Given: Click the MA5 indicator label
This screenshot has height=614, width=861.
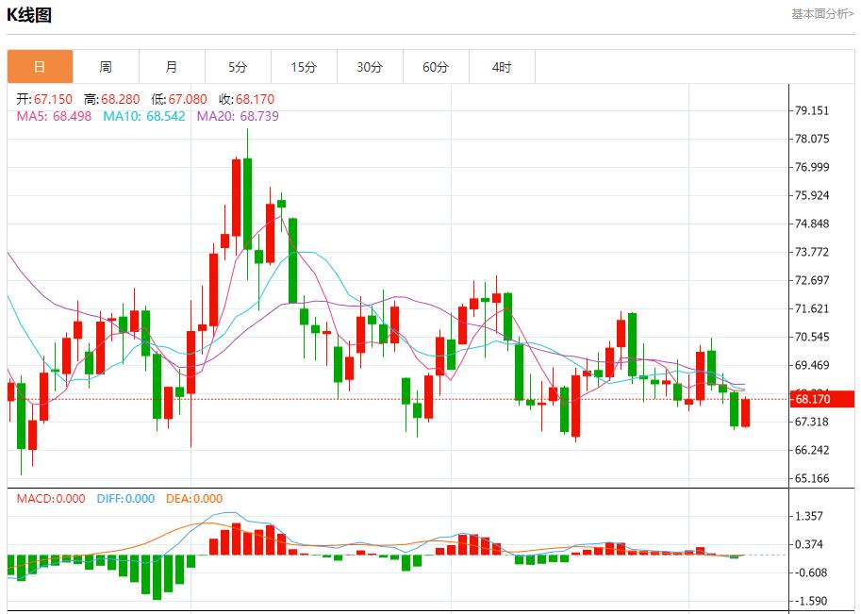Looking at the screenshot, I should 55,116.
